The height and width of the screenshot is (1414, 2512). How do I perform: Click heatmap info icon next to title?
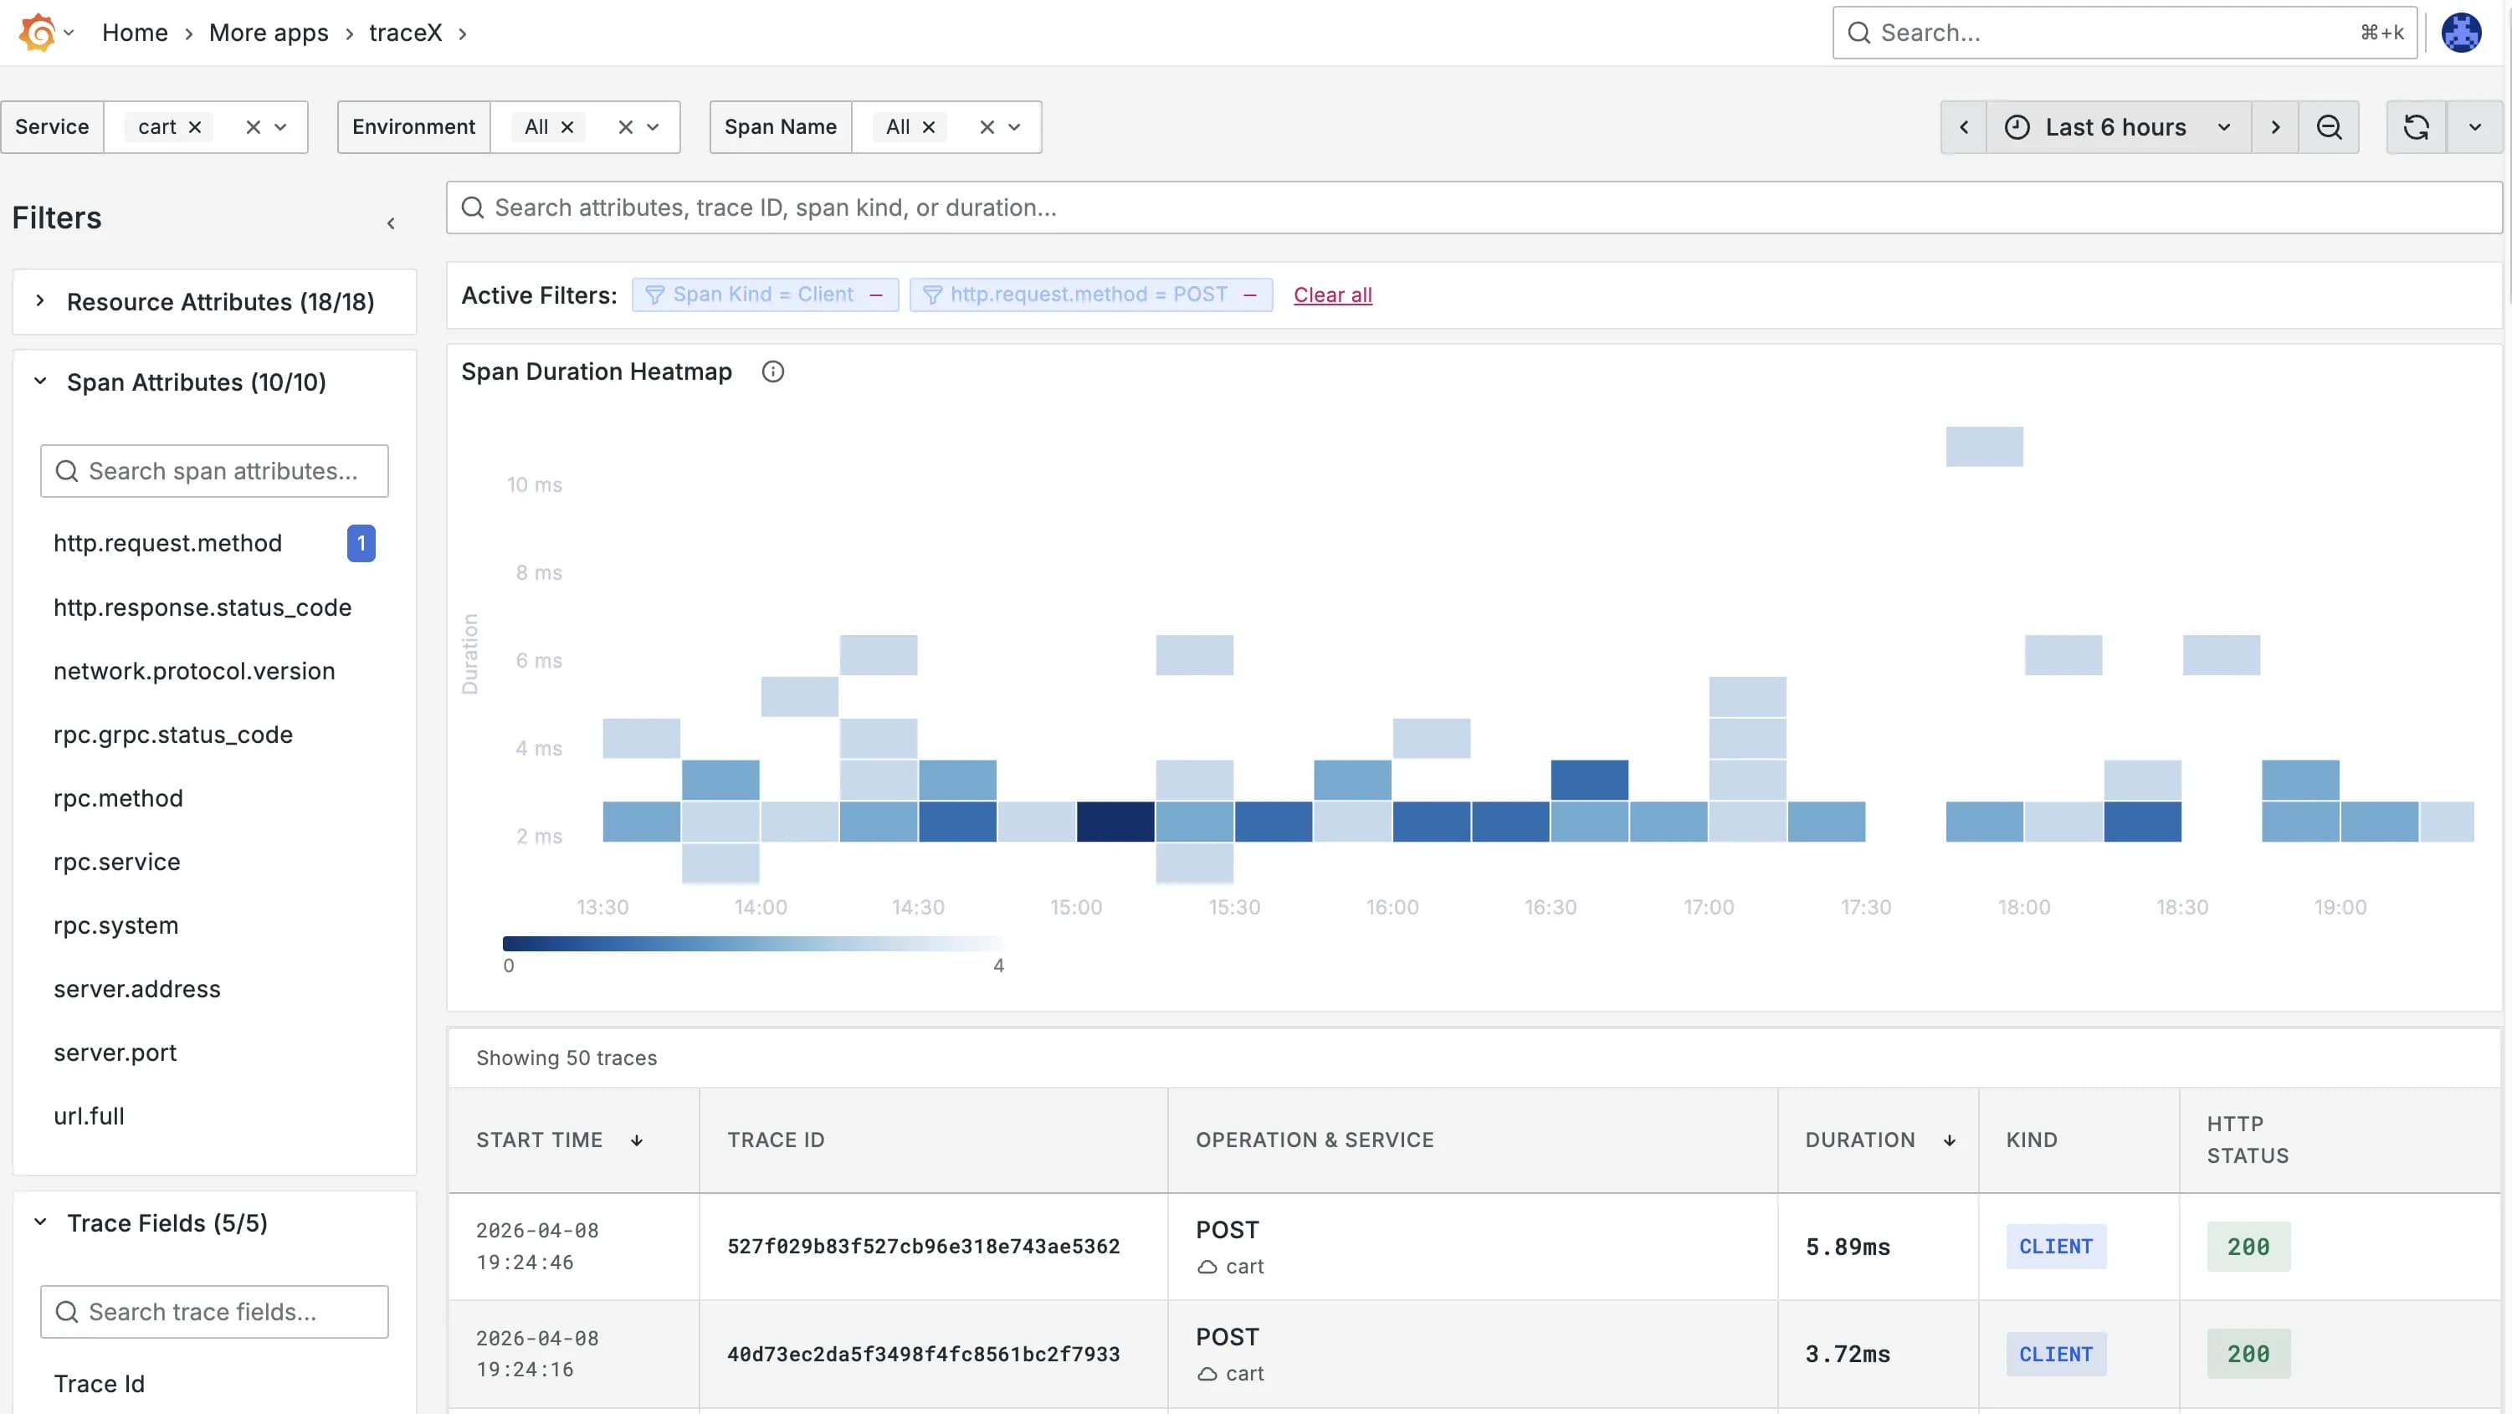click(772, 371)
